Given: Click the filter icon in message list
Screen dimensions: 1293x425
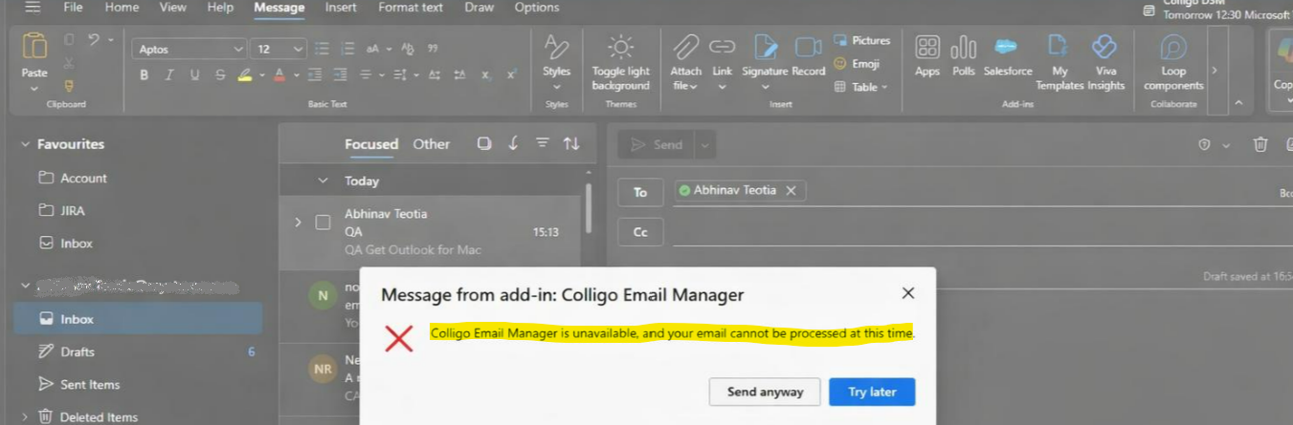Looking at the screenshot, I should (543, 143).
